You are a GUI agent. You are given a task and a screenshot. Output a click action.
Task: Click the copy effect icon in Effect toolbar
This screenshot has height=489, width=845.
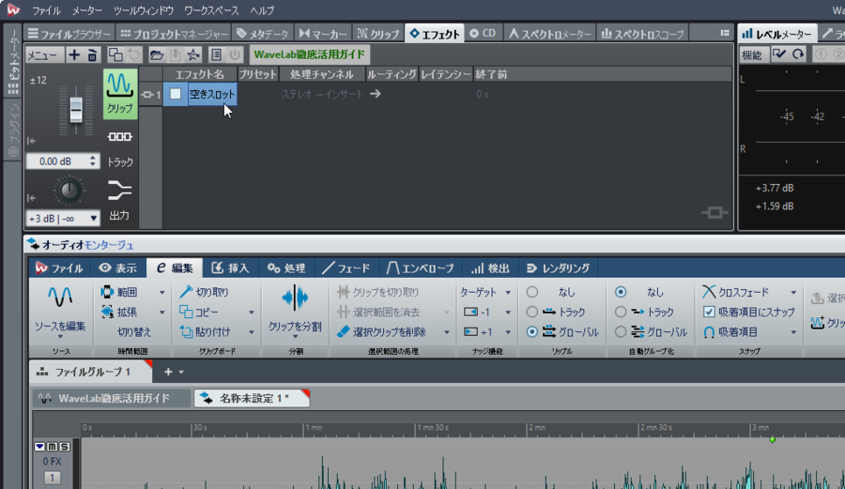pyautogui.click(x=115, y=55)
